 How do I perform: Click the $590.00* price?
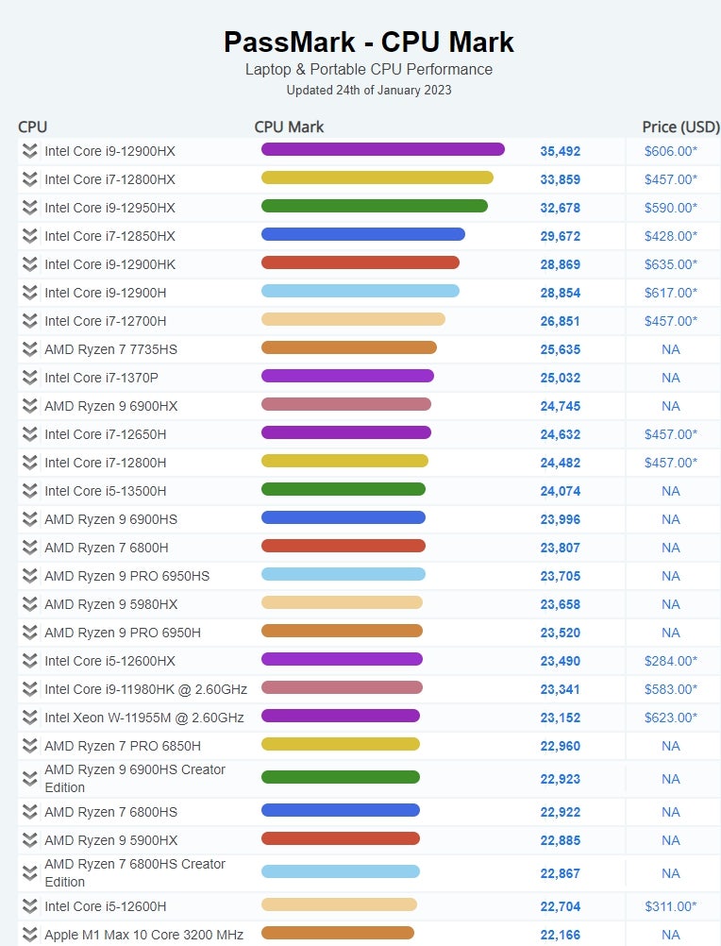point(670,208)
